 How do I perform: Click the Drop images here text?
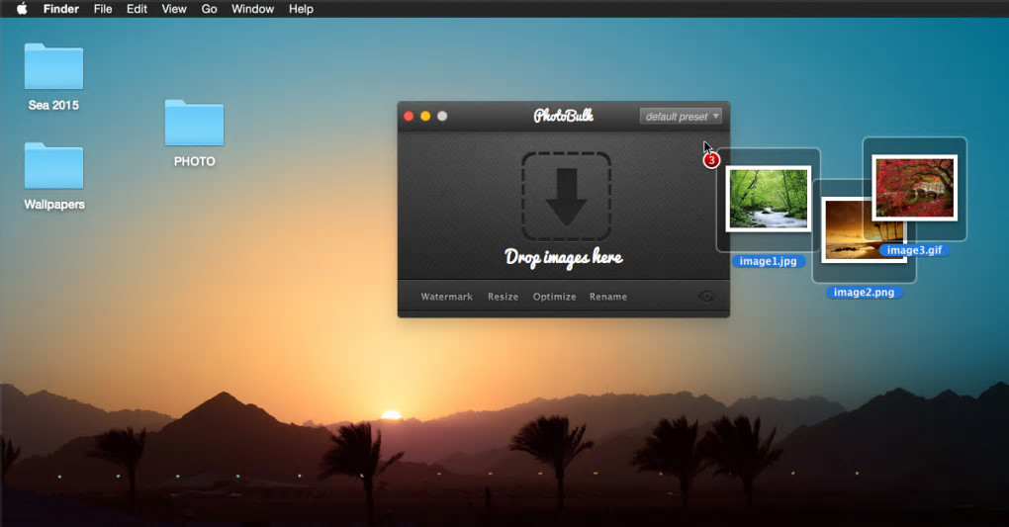point(564,257)
